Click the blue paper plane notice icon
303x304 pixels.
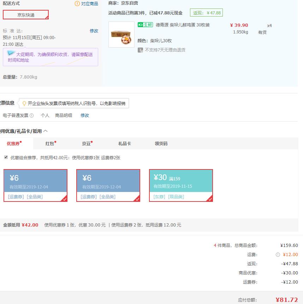click(11, 53)
